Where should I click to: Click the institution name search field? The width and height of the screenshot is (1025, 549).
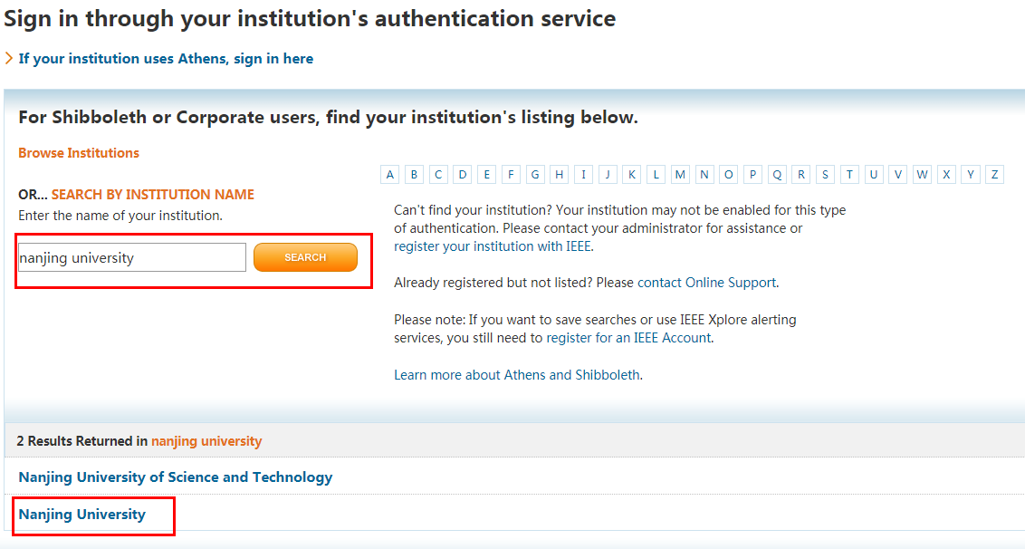click(132, 257)
